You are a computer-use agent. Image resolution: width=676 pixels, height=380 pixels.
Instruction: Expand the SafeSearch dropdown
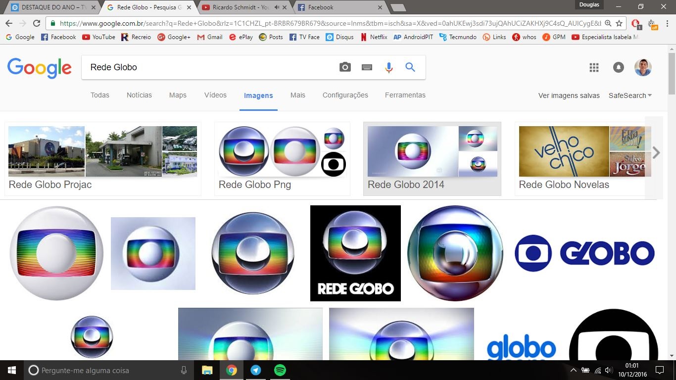tap(630, 95)
